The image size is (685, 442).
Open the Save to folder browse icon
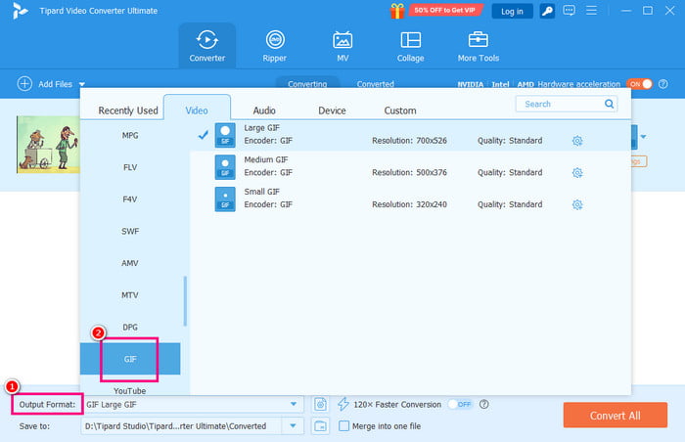[320, 425]
